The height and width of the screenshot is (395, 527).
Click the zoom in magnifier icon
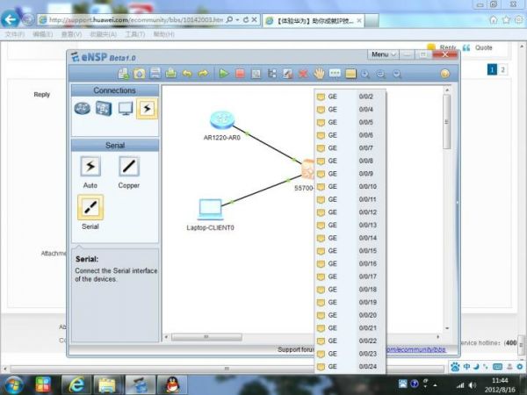point(365,74)
